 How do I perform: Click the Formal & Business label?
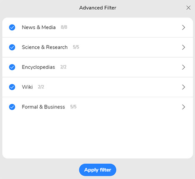44,107
